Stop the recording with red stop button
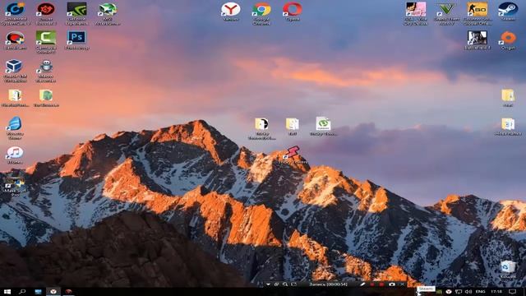 (x=381, y=284)
